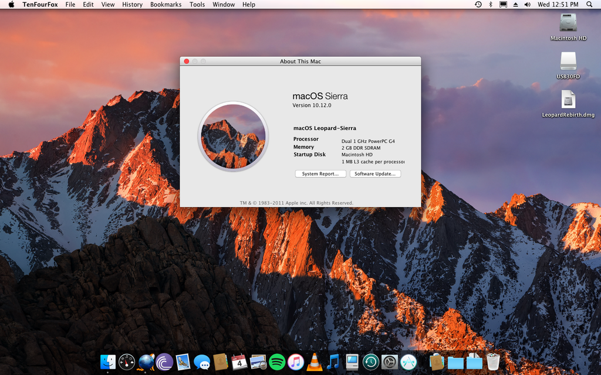
Task: Open Spotlight search magnifier
Action: tap(589, 5)
